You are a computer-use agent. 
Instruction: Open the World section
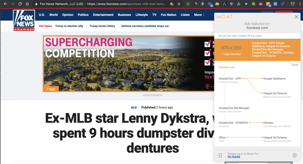(53, 15)
